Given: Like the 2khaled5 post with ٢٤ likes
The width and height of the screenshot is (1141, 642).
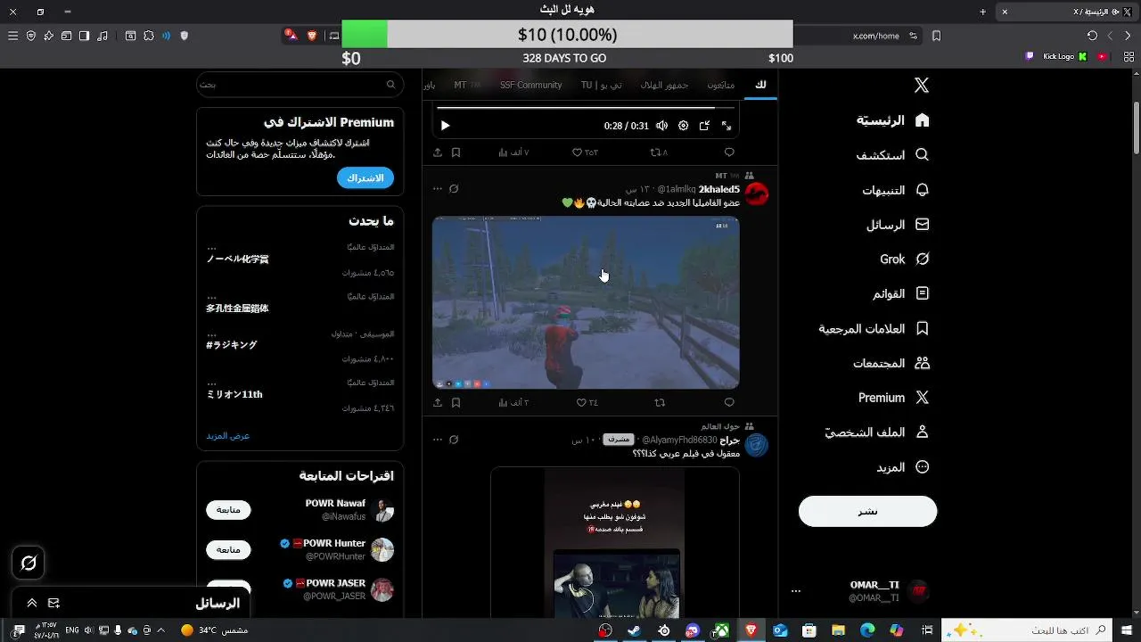Looking at the screenshot, I should click(x=587, y=403).
